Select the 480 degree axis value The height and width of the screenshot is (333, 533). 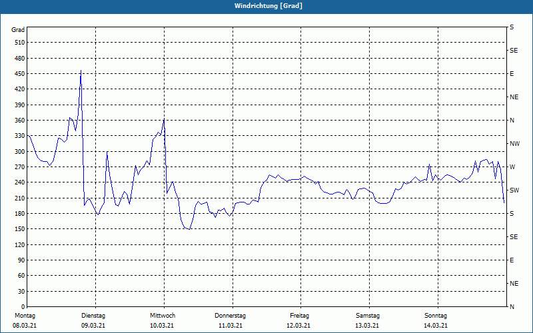pos(19,58)
